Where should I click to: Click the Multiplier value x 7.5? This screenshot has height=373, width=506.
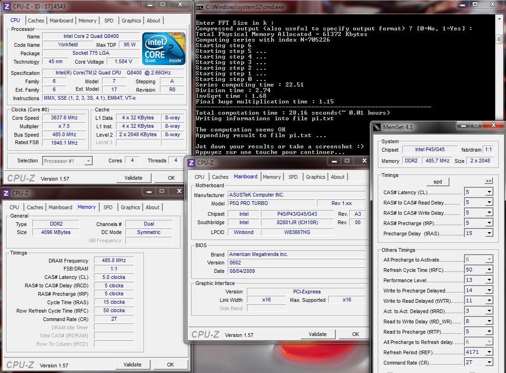click(x=64, y=126)
